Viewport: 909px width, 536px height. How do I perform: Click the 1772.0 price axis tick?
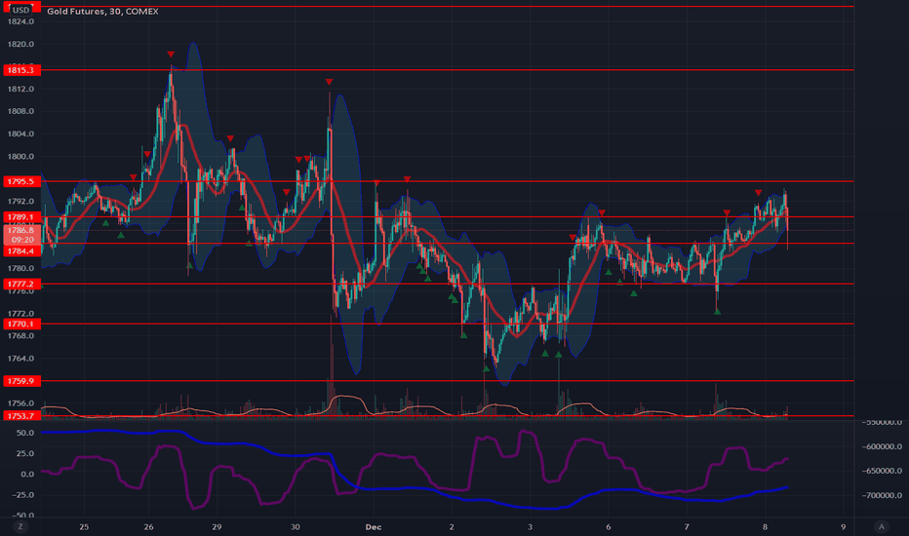(x=20, y=314)
